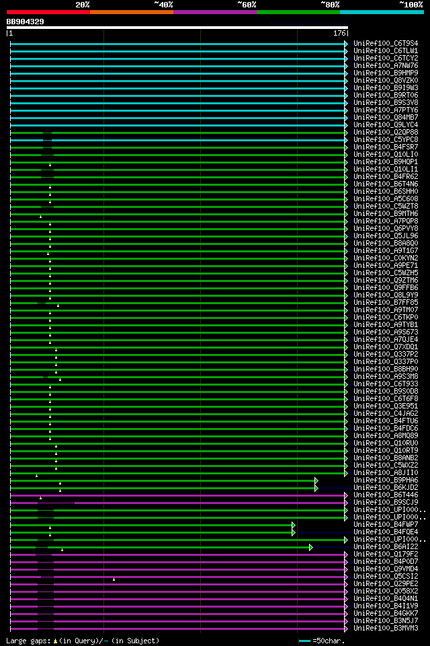This screenshot has height=646, width=430.
Task: Open hit UniRef100_A7NW76
Action: click(x=386, y=65)
